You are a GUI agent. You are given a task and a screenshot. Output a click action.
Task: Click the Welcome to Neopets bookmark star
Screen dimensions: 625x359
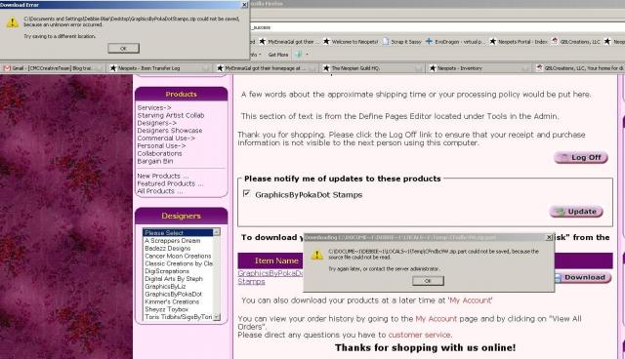pyautogui.click(x=326, y=41)
